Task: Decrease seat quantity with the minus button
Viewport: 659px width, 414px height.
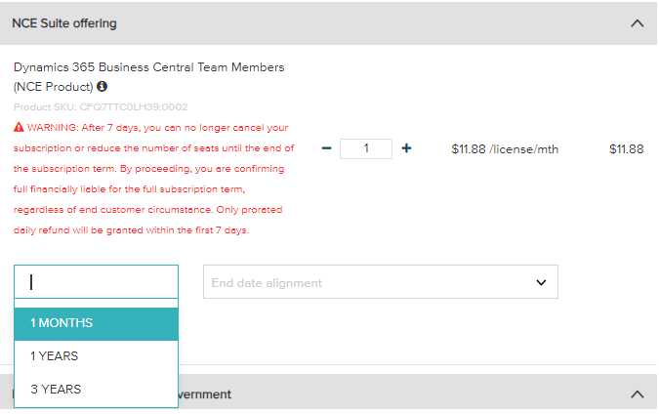Action: click(327, 148)
